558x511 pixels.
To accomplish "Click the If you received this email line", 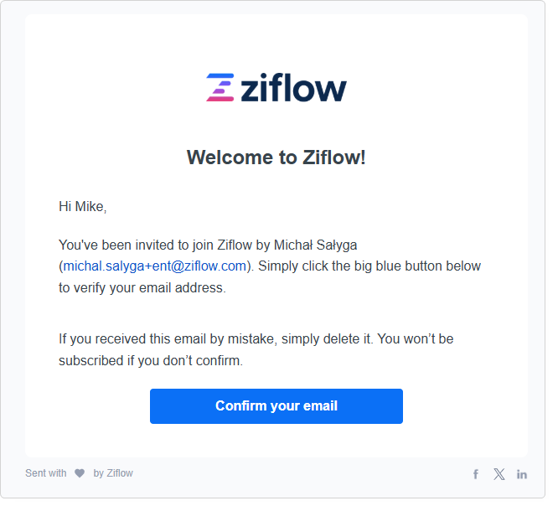I will coord(256,338).
